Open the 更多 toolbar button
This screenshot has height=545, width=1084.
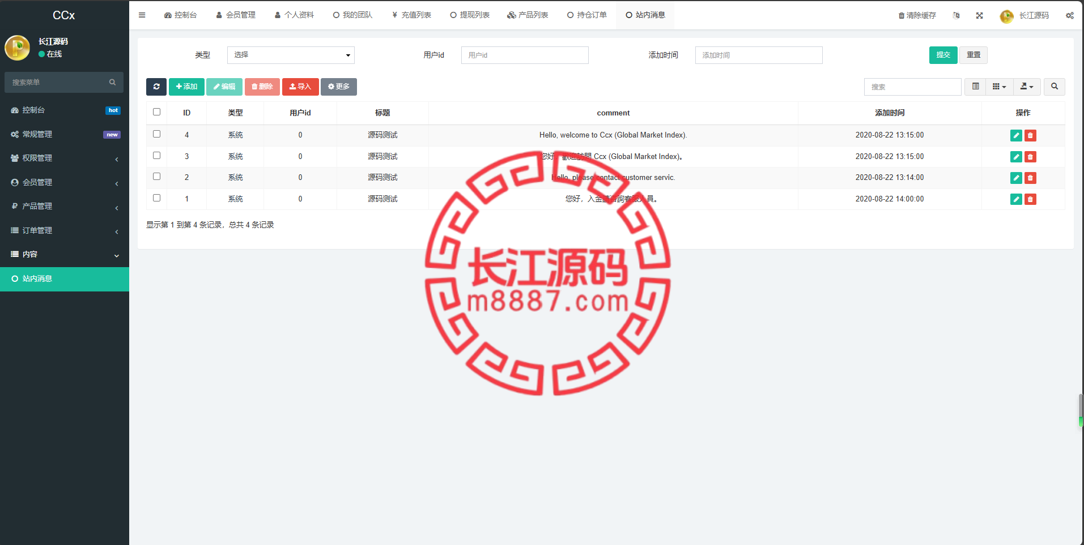tap(339, 87)
